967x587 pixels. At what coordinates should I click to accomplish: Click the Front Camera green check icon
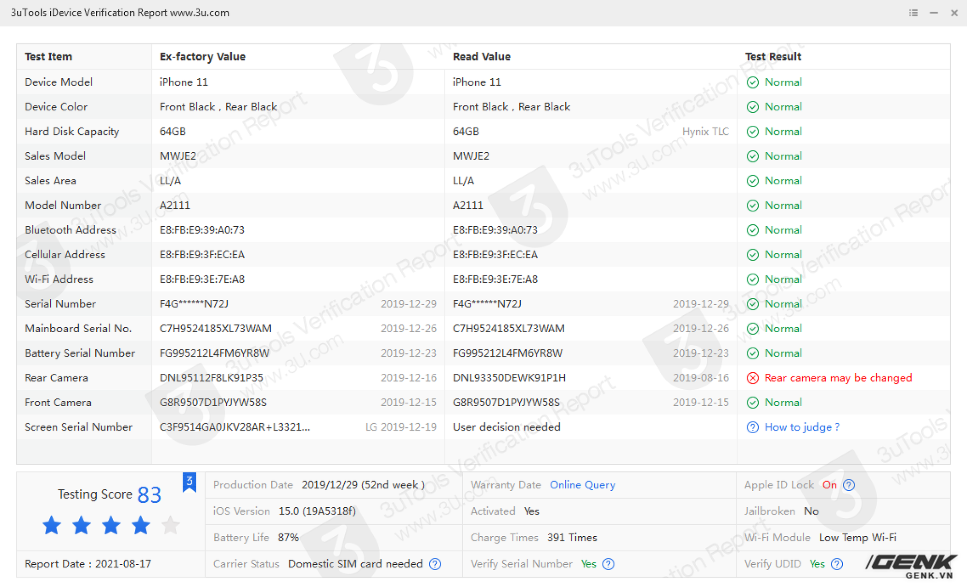pyautogui.click(x=752, y=403)
